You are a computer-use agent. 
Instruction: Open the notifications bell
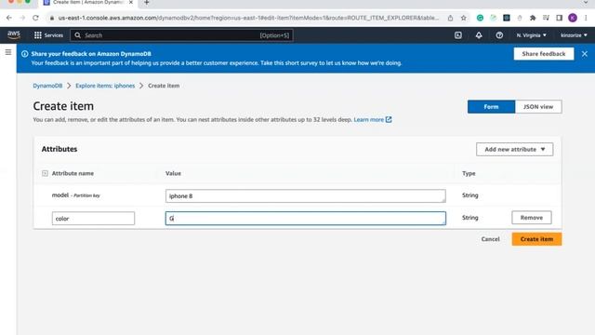point(479,35)
